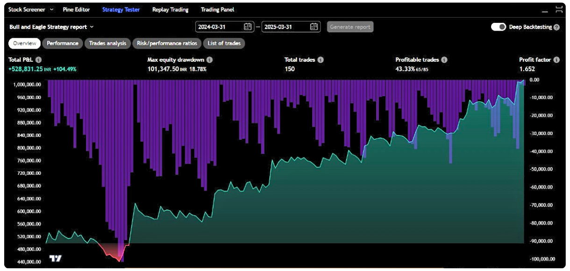Click the 720,000.00 equity axis label
This screenshot has height=271, width=570.
[28, 173]
